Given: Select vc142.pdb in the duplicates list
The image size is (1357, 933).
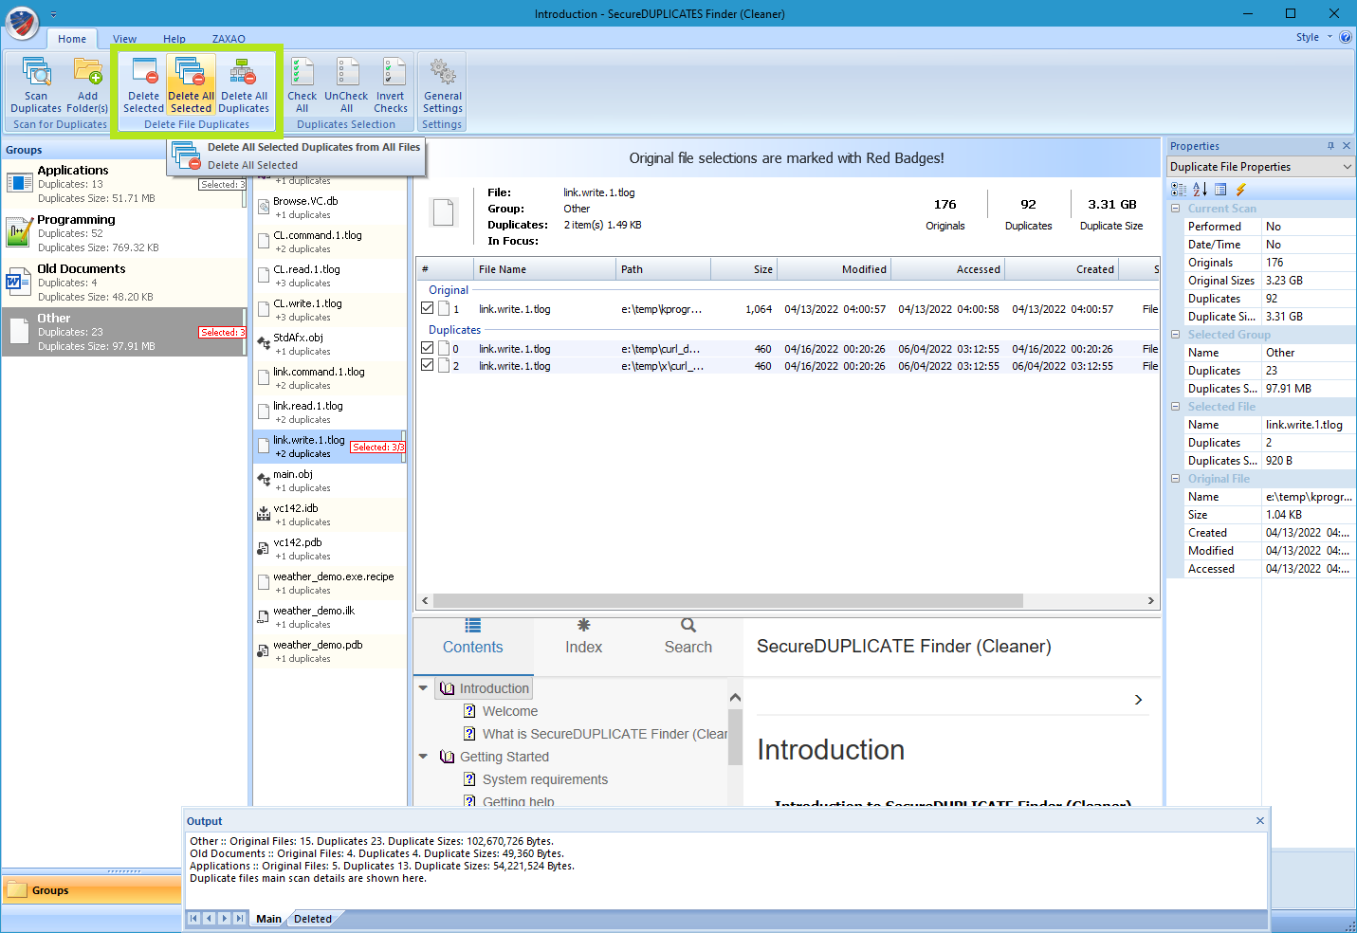Looking at the screenshot, I should [329, 549].
